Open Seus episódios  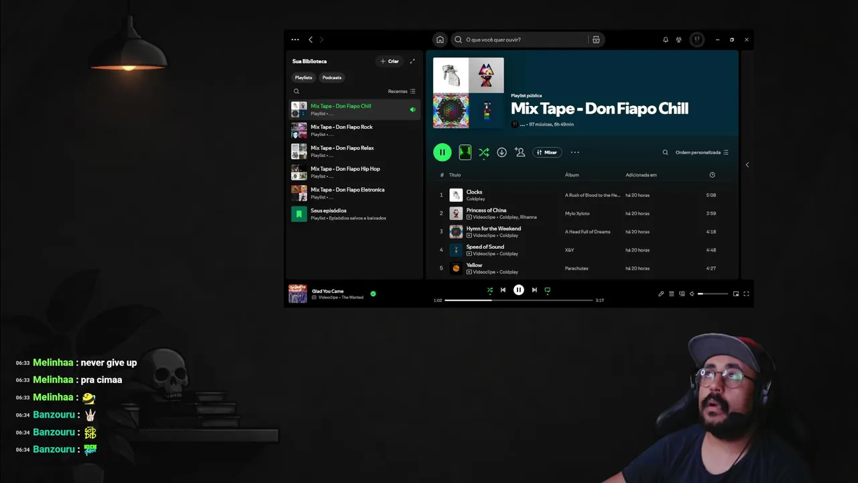(355, 213)
